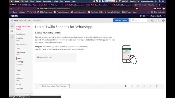Open Usage in sidebar

pyautogui.click(x=19, y=85)
